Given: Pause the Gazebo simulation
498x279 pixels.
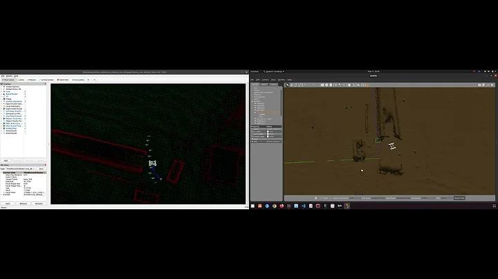Looking at the screenshot, I should 315,198.
